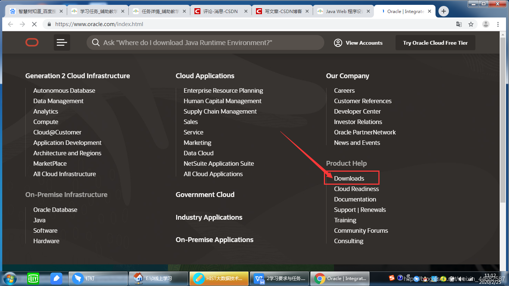Open the Chrome profile avatar
Screen dimensions: 509x286
pos(485,24)
